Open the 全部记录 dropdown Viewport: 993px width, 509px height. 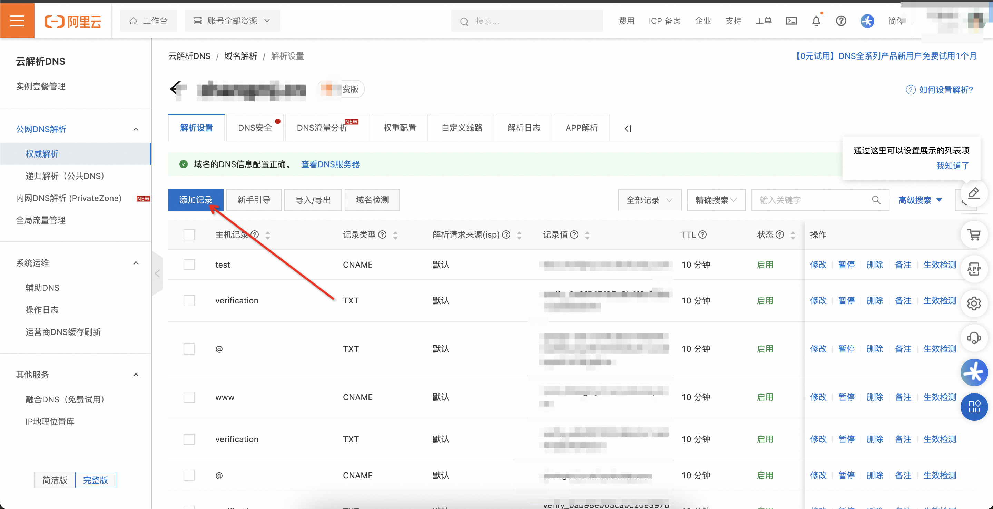(650, 200)
